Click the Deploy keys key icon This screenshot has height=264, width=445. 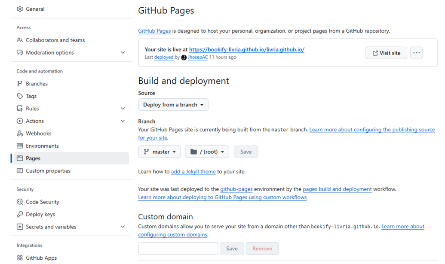[20, 215]
